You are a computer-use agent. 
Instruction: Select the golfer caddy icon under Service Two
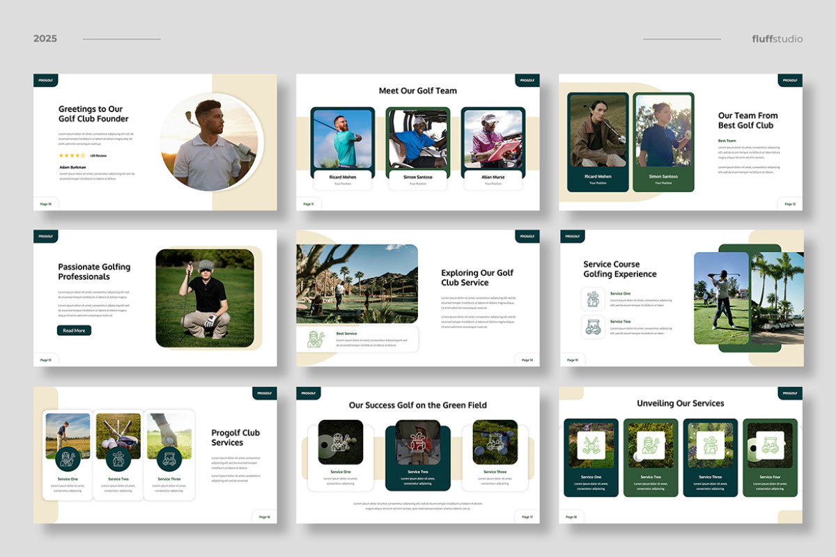649,445
